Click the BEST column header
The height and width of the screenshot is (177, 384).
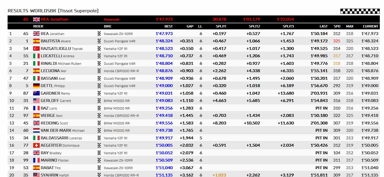click(168, 26)
